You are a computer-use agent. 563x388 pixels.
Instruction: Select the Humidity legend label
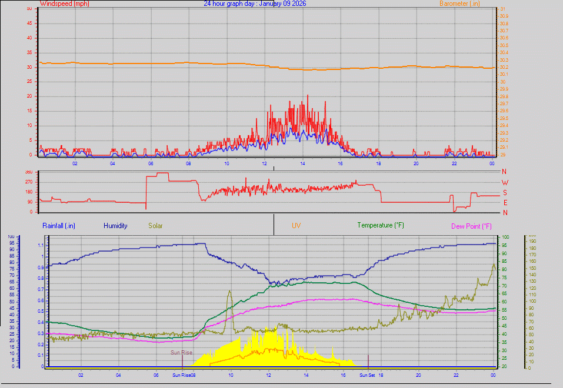coord(115,225)
